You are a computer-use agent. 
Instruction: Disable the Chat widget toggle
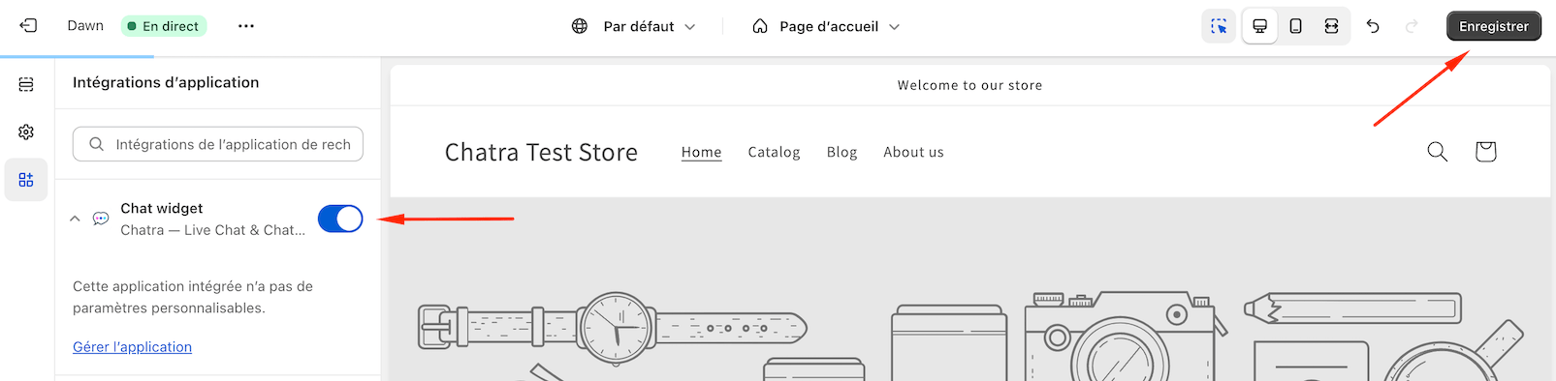340,219
